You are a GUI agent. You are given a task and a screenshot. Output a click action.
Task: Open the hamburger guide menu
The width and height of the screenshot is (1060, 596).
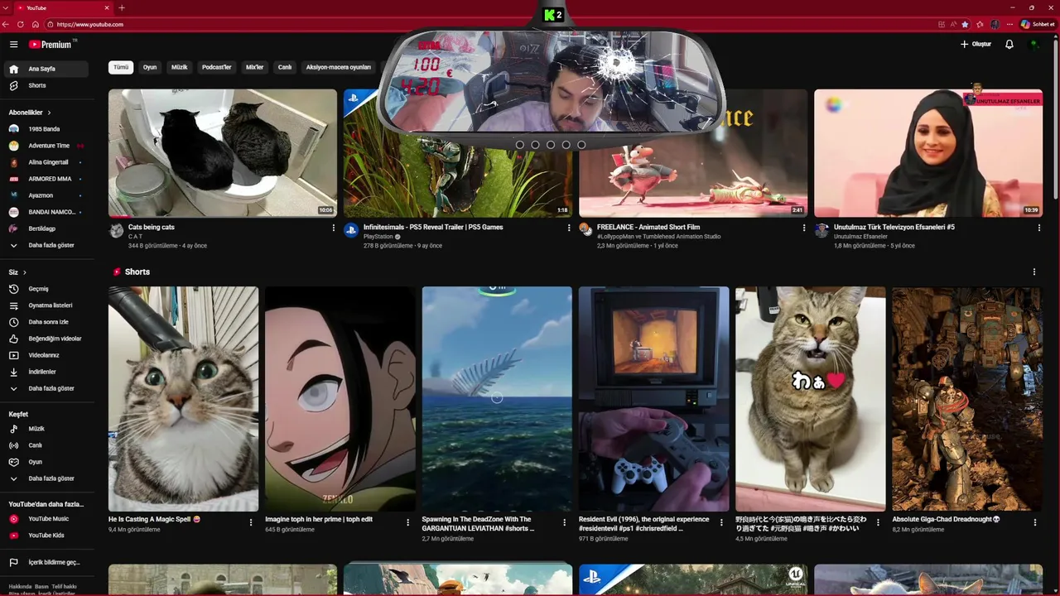[x=13, y=44]
